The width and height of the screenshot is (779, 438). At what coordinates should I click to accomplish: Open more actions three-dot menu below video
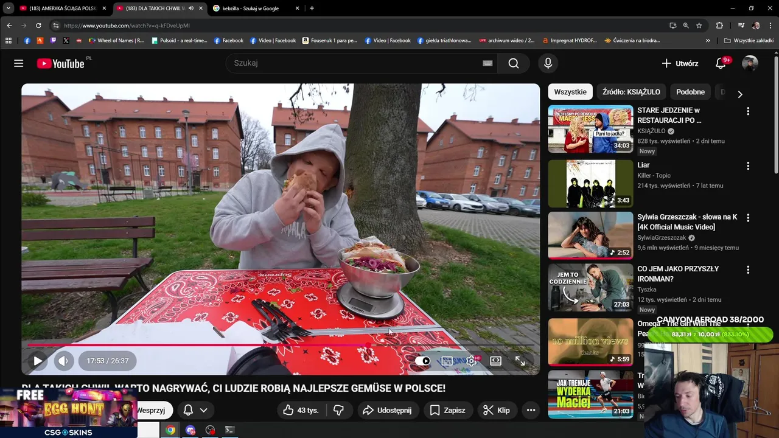[531, 410]
